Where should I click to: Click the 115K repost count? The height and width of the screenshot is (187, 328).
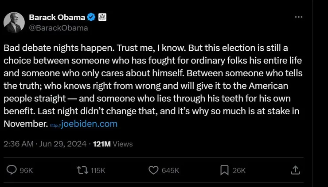coord(98,170)
